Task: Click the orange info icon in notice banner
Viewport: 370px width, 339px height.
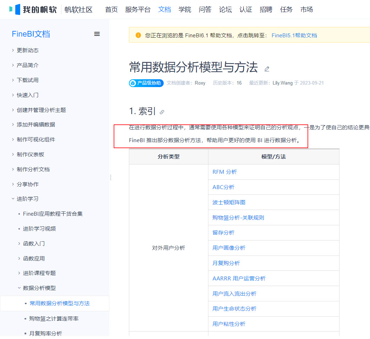Action: (x=138, y=35)
